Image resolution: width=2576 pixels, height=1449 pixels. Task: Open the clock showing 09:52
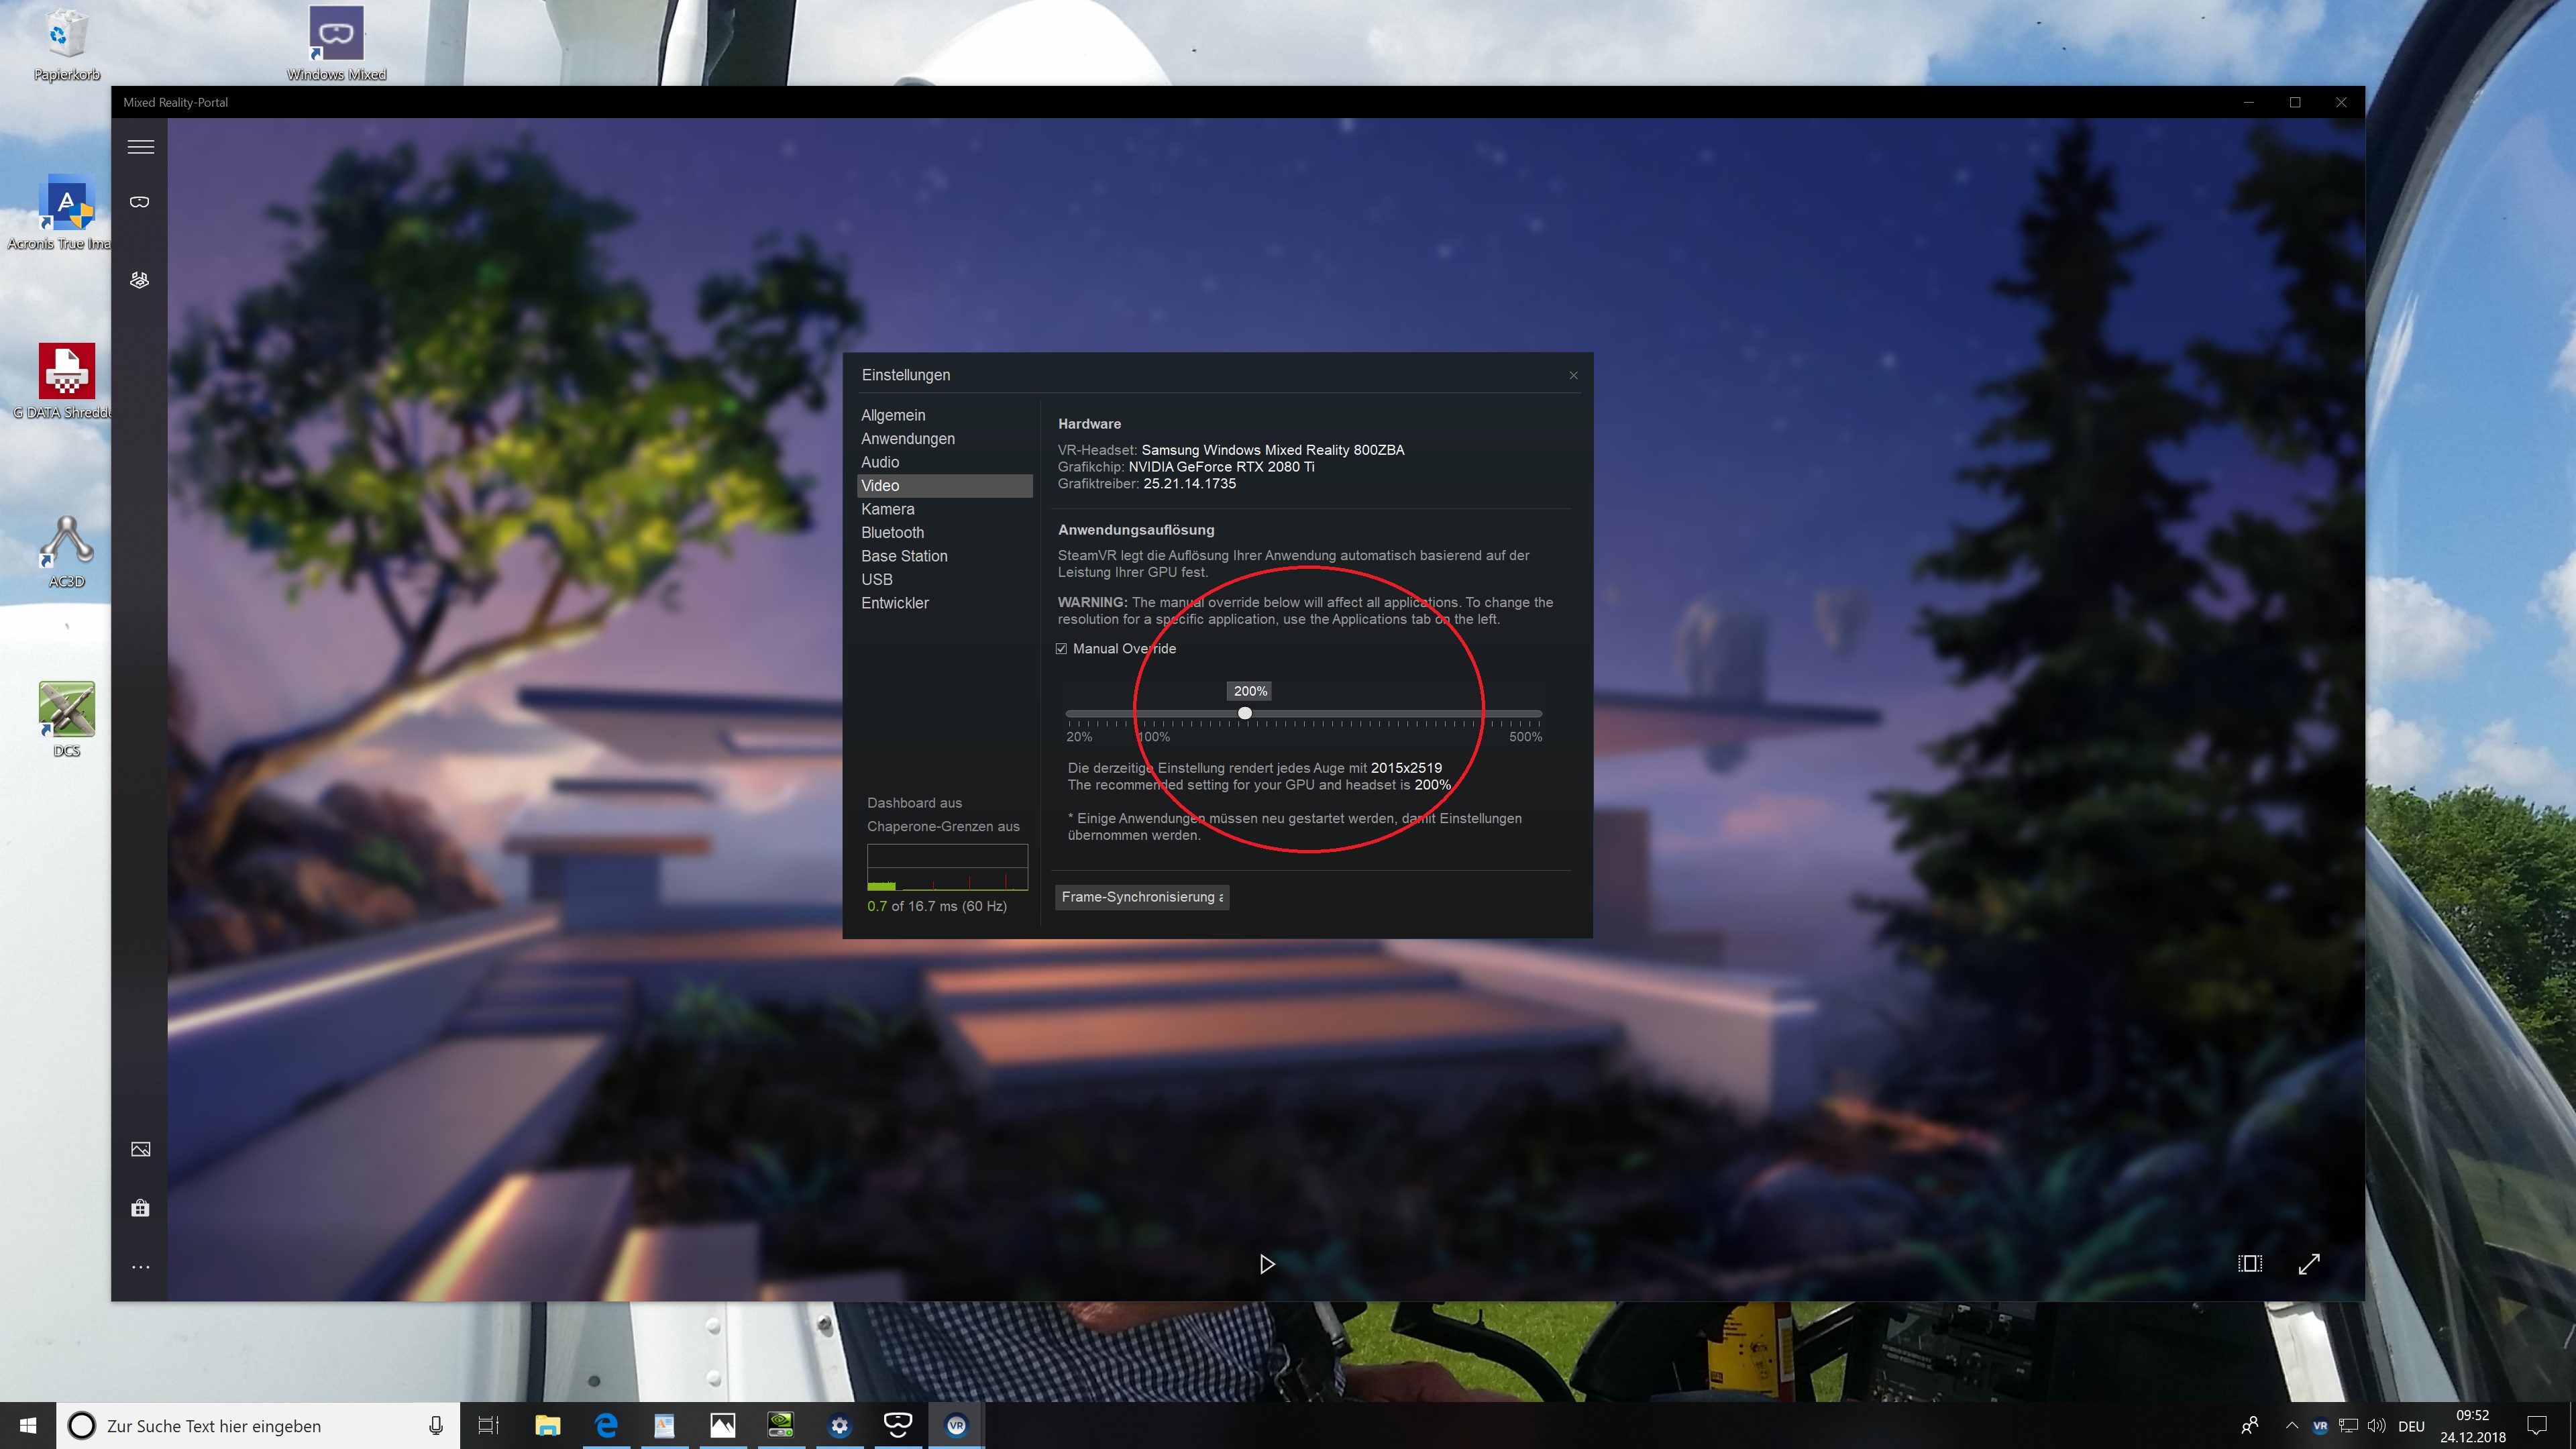(x=2472, y=1426)
